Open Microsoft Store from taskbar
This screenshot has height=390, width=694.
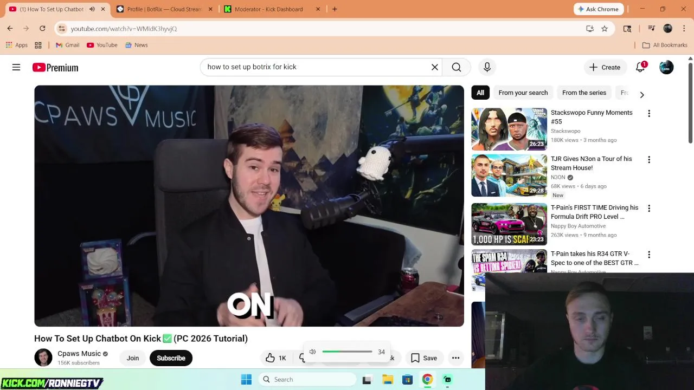pos(407,380)
